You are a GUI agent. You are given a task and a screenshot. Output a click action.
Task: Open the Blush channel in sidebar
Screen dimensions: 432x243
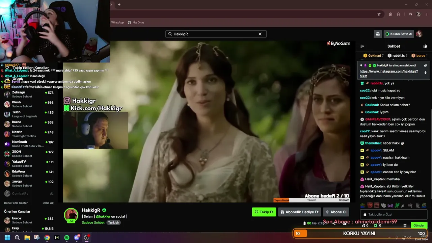[29, 104]
